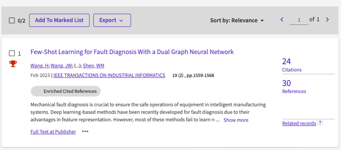Open the Few-Shot Learning article title
The width and height of the screenshot is (341, 150).
pos(132,52)
